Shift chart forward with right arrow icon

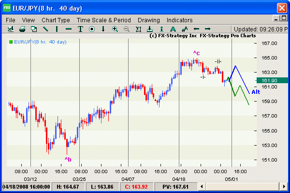(x=208, y=29)
